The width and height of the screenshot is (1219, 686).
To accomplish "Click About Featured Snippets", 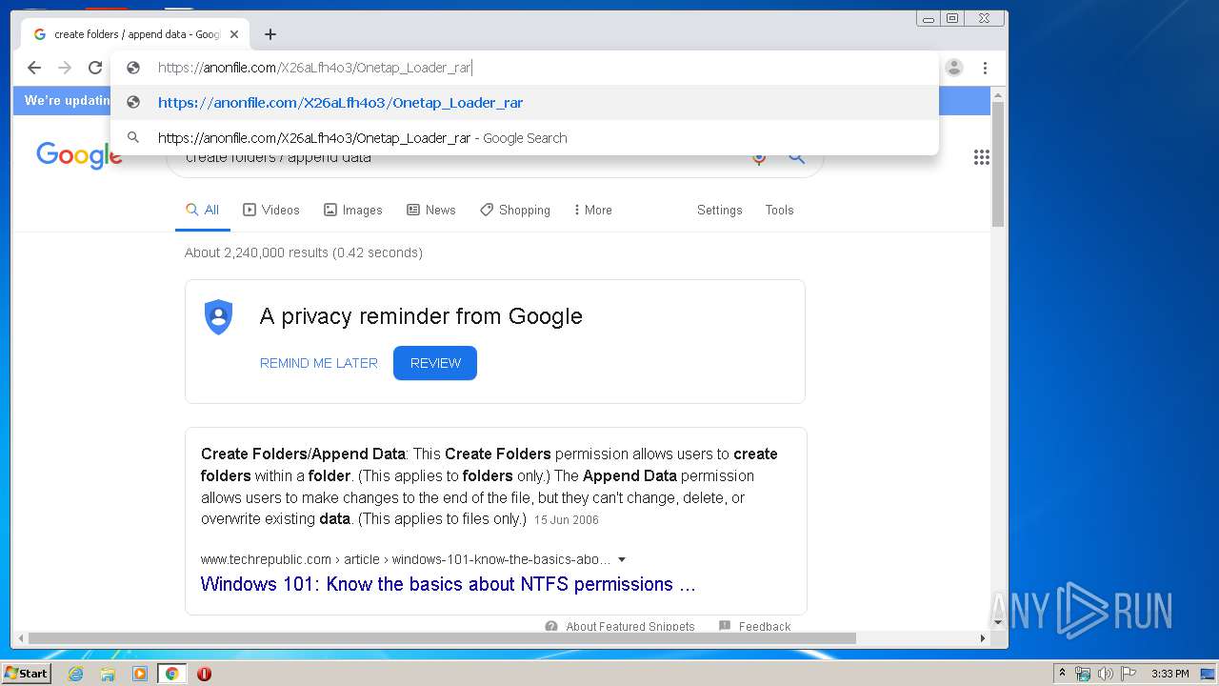I will 620,626.
